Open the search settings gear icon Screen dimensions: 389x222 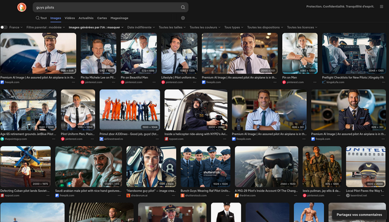[x=183, y=18]
